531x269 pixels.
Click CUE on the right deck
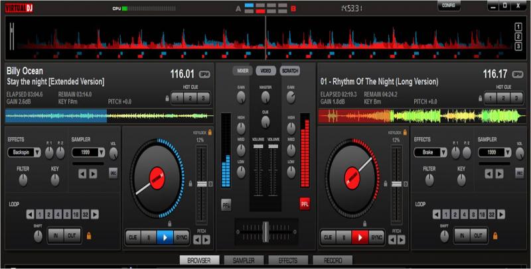[x=328, y=238]
